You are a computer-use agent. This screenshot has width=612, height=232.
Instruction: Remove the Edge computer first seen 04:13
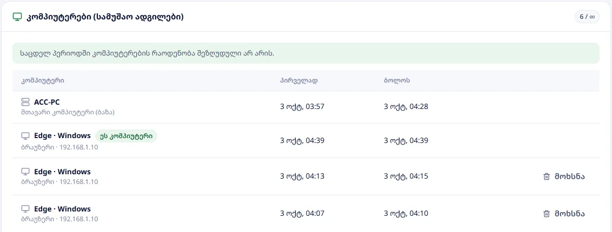click(x=564, y=176)
